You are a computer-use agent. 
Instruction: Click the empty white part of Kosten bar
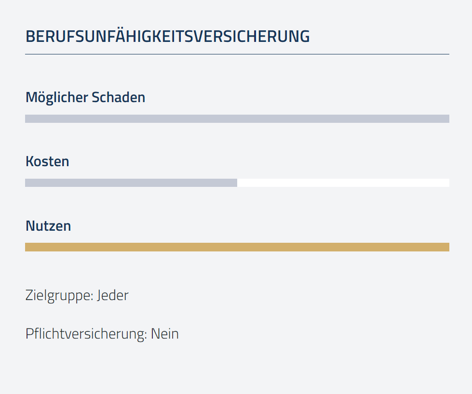pos(343,183)
